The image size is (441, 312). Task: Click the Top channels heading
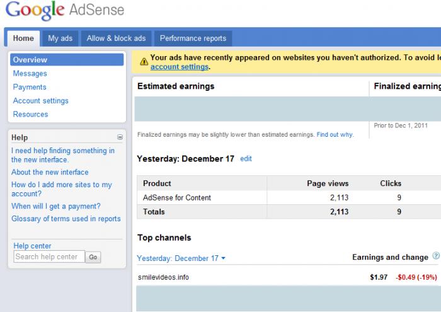(x=164, y=238)
